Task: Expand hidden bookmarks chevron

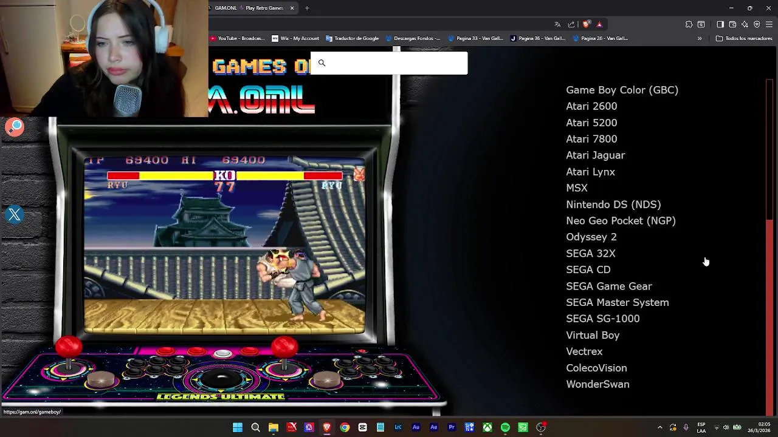Action: coord(700,38)
